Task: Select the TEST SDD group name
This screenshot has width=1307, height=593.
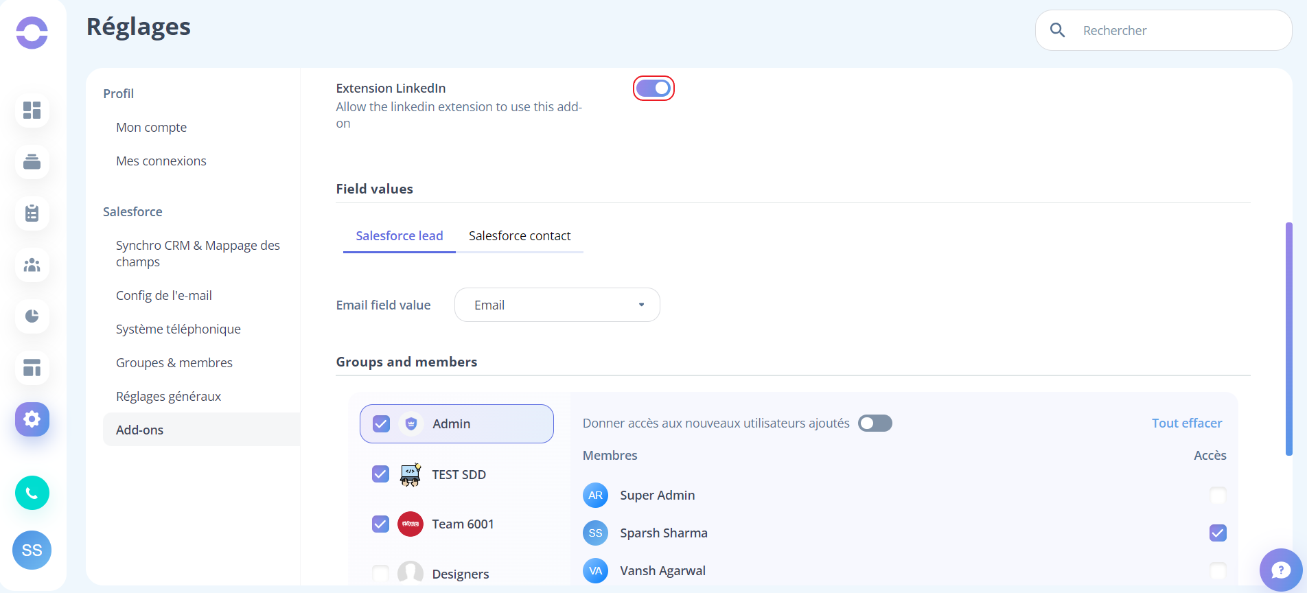Action: (459, 475)
